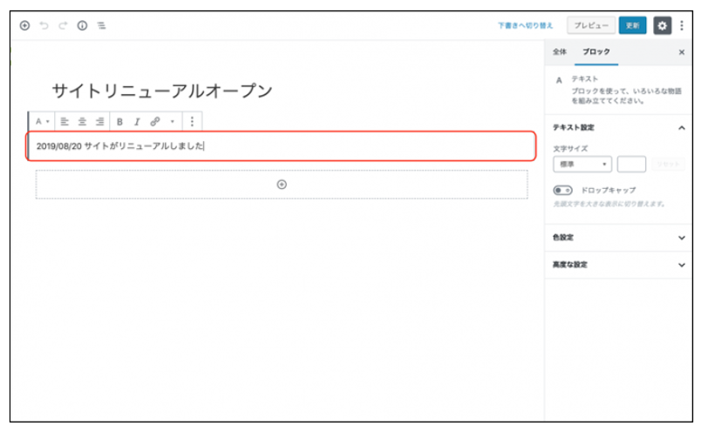701x432 pixels.
Task: Open the block navigation list icon
Action: click(102, 25)
